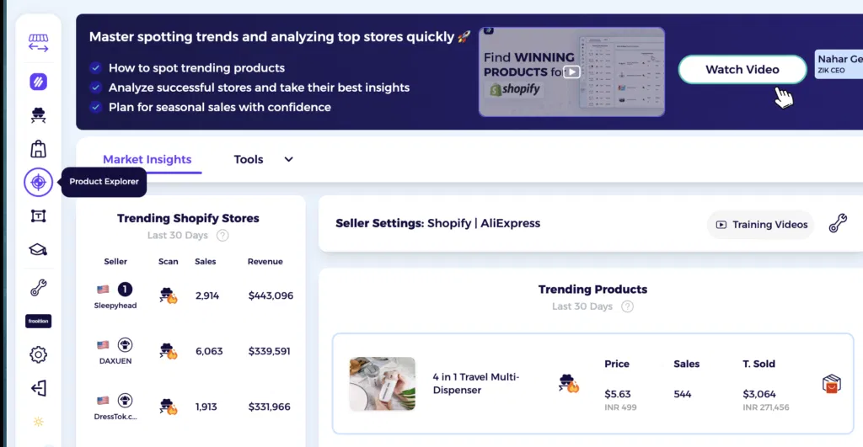Click the AliExpress box icon on product card
The image size is (863, 447).
click(832, 383)
